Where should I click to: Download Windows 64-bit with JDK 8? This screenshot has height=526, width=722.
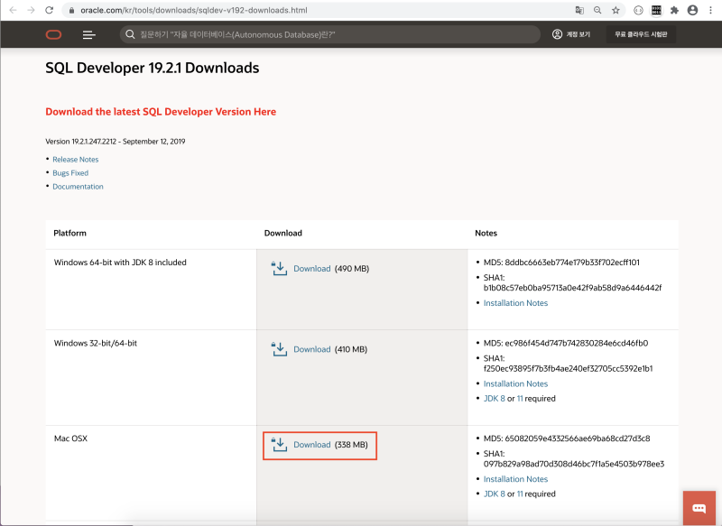(312, 269)
